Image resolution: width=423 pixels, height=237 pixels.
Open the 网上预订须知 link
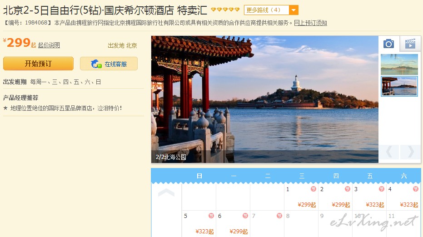click(x=310, y=23)
